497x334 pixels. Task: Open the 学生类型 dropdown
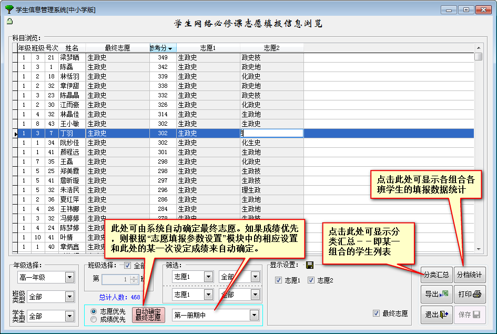69,316
